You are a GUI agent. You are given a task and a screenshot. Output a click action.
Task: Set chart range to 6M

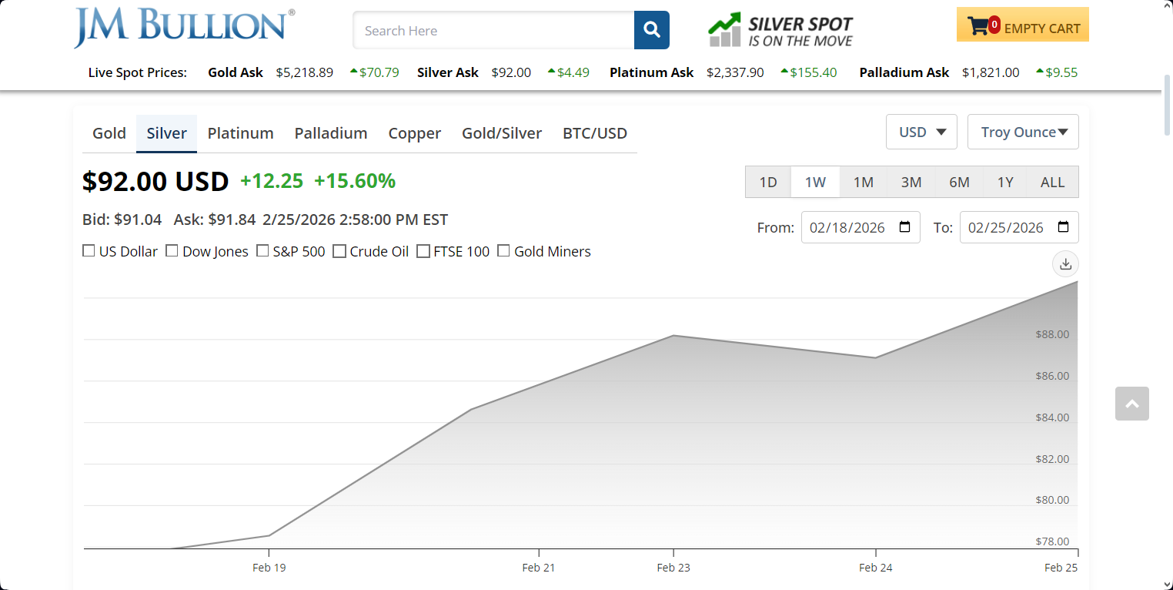point(959,182)
